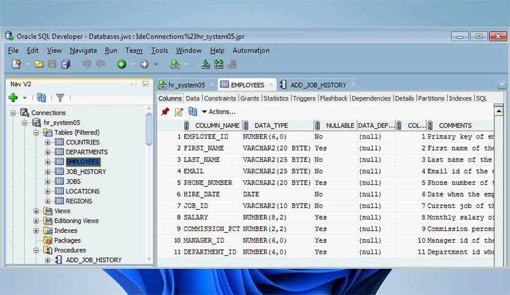Open the Actions dropdown menu

pos(218,112)
